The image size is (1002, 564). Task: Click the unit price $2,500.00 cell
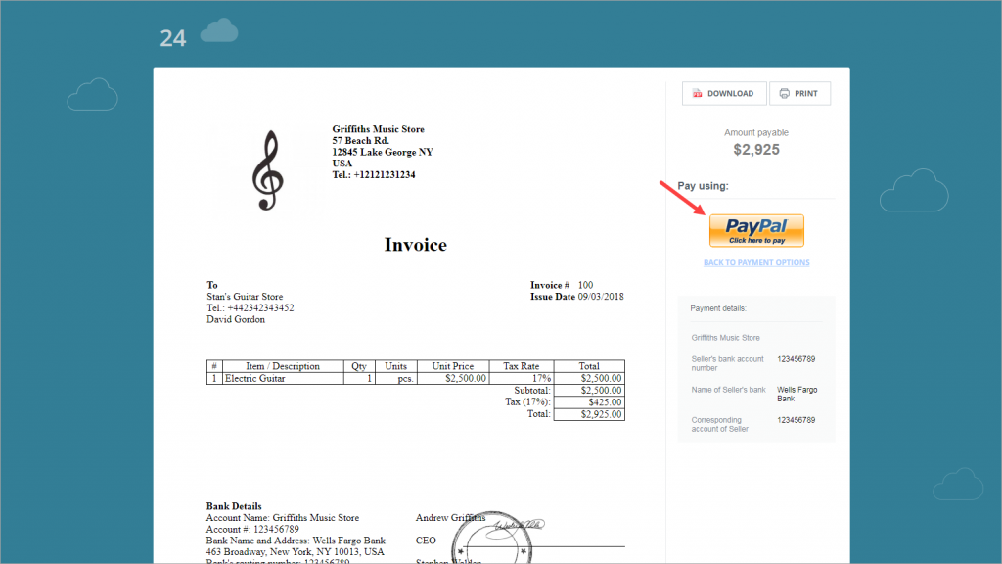coord(453,379)
